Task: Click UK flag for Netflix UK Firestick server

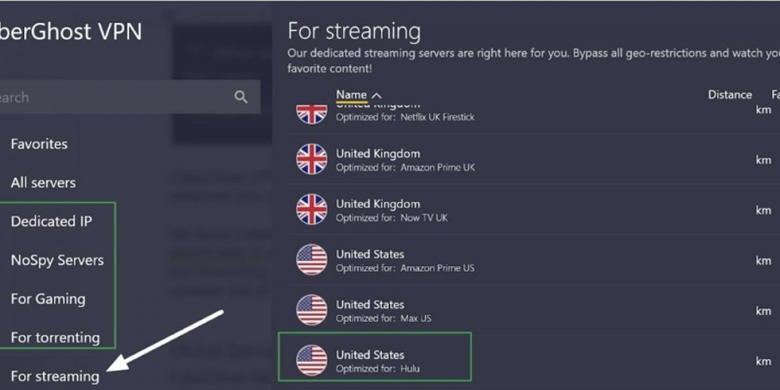Action: coord(312,113)
